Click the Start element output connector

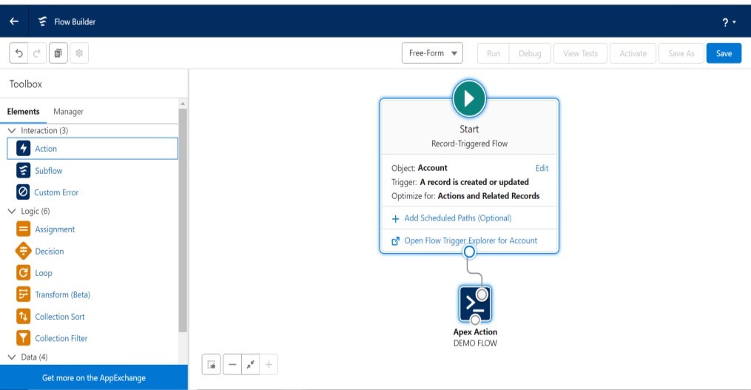point(469,252)
